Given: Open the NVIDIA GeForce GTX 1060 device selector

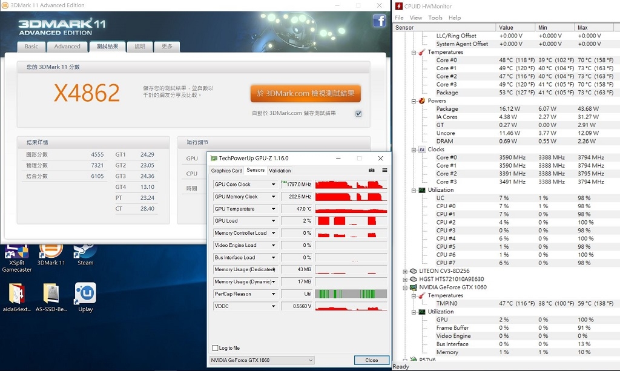Looking at the screenshot, I should point(262,360).
